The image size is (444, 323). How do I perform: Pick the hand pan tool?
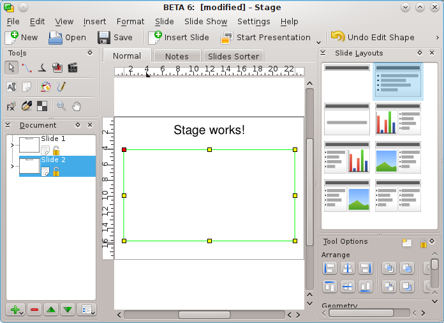tap(77, 107)
